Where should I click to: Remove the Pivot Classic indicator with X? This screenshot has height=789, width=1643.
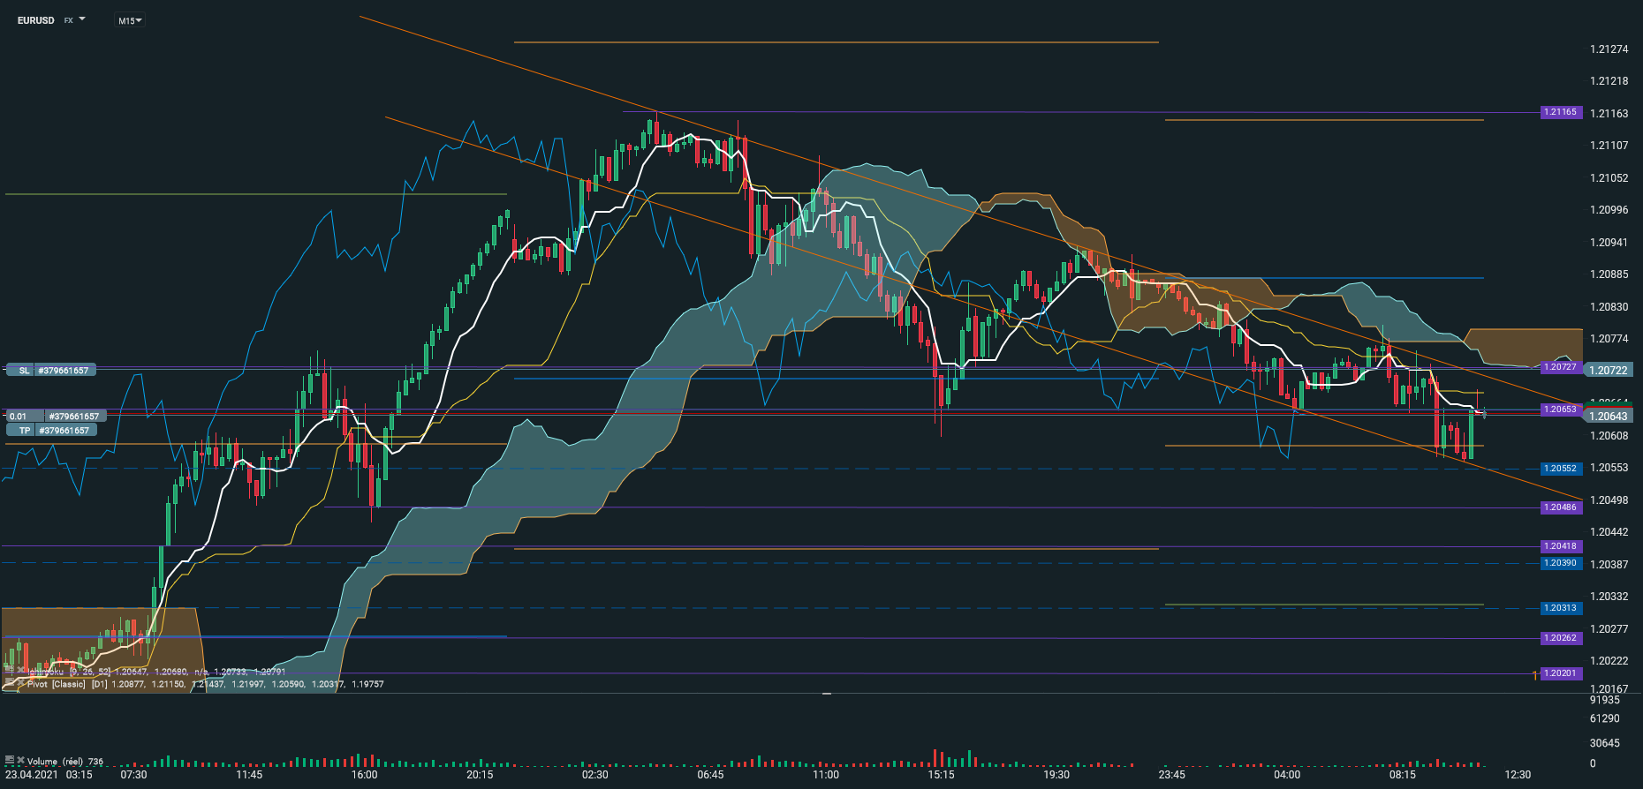click(20, 683)
